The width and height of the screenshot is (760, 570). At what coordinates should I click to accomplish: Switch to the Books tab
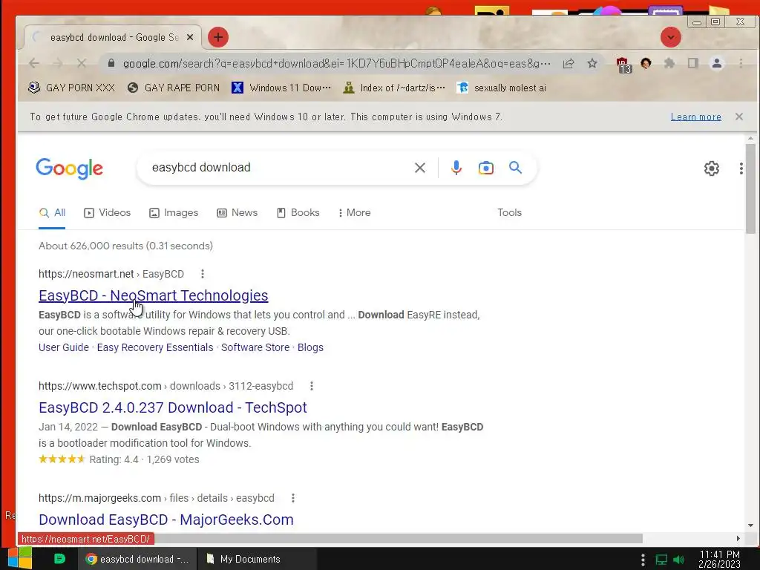pos(298,213)
